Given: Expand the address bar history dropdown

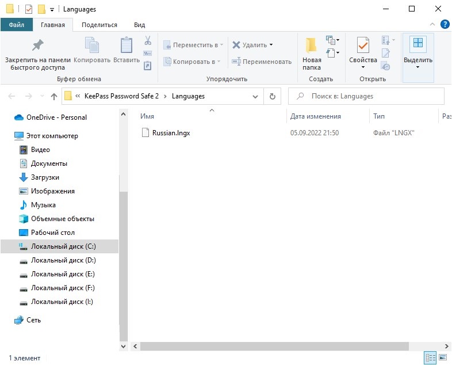Looking at the screenshot, I should [256, 96].
